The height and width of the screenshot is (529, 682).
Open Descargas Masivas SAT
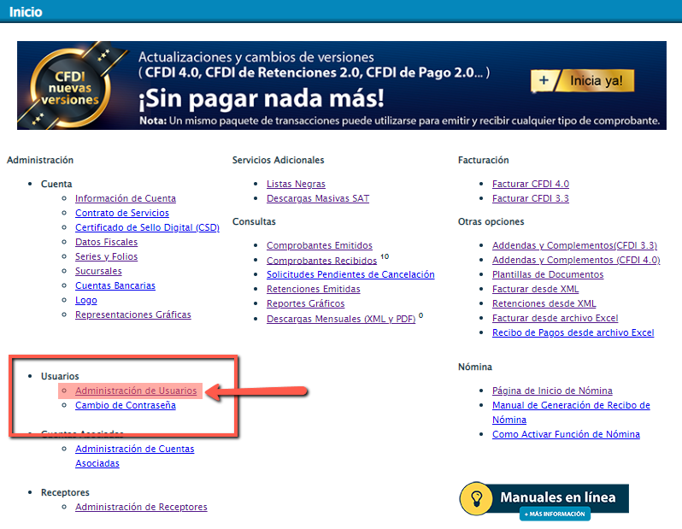pyautogui.click(x=318, y=198)
